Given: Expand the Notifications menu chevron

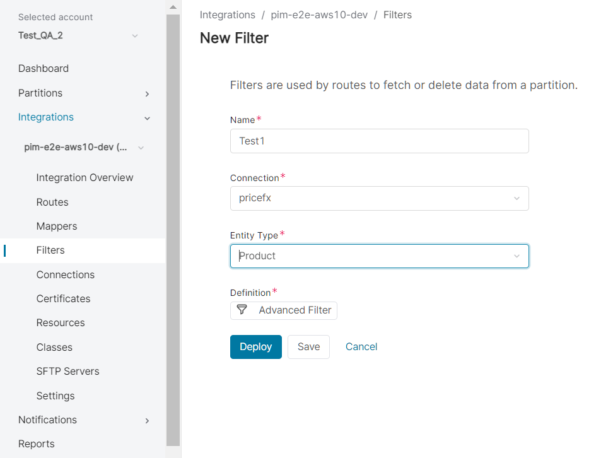Looking at the screenshot, I should point(147,420).
